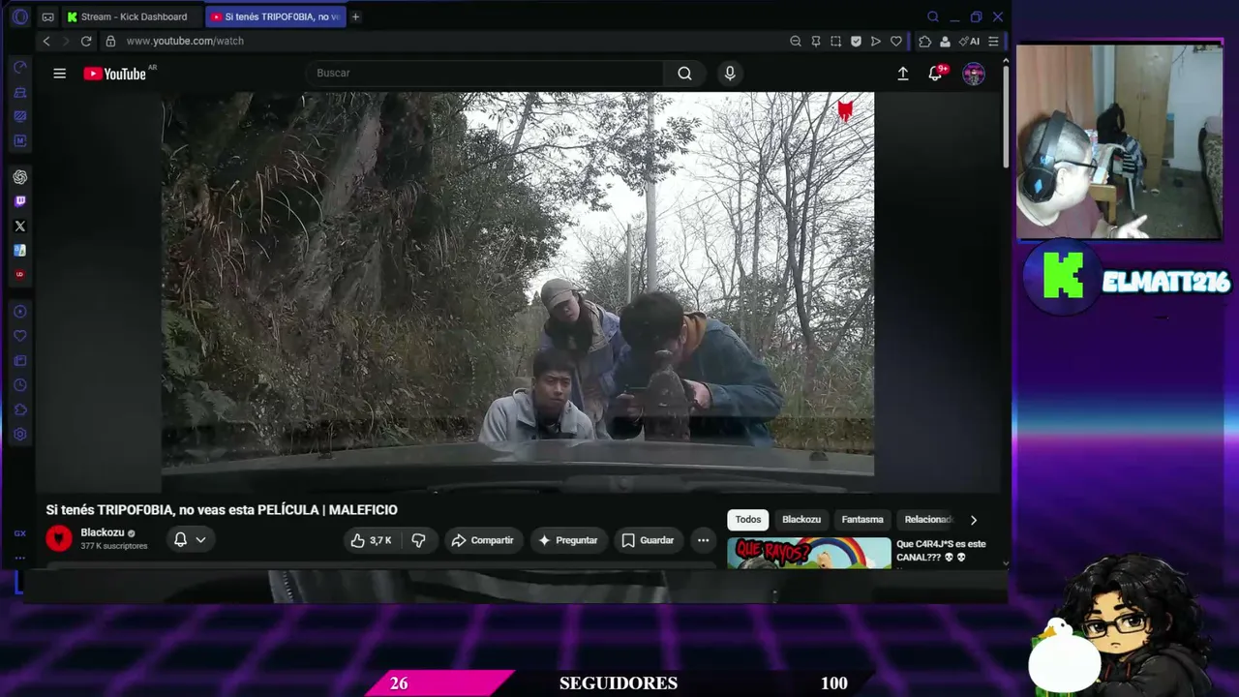This screenshot has width=1239, height=697.
Task: Open the extensions puzzle icon in toolbar
Action: tap(924, 42)
